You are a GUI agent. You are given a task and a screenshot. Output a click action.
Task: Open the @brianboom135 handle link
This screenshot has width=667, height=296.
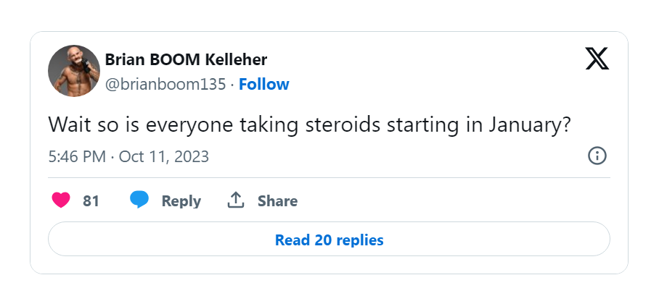click(x=165, y=84)
